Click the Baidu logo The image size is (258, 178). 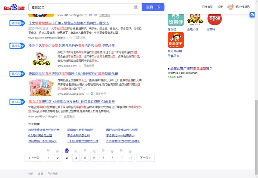coord(14,7)
